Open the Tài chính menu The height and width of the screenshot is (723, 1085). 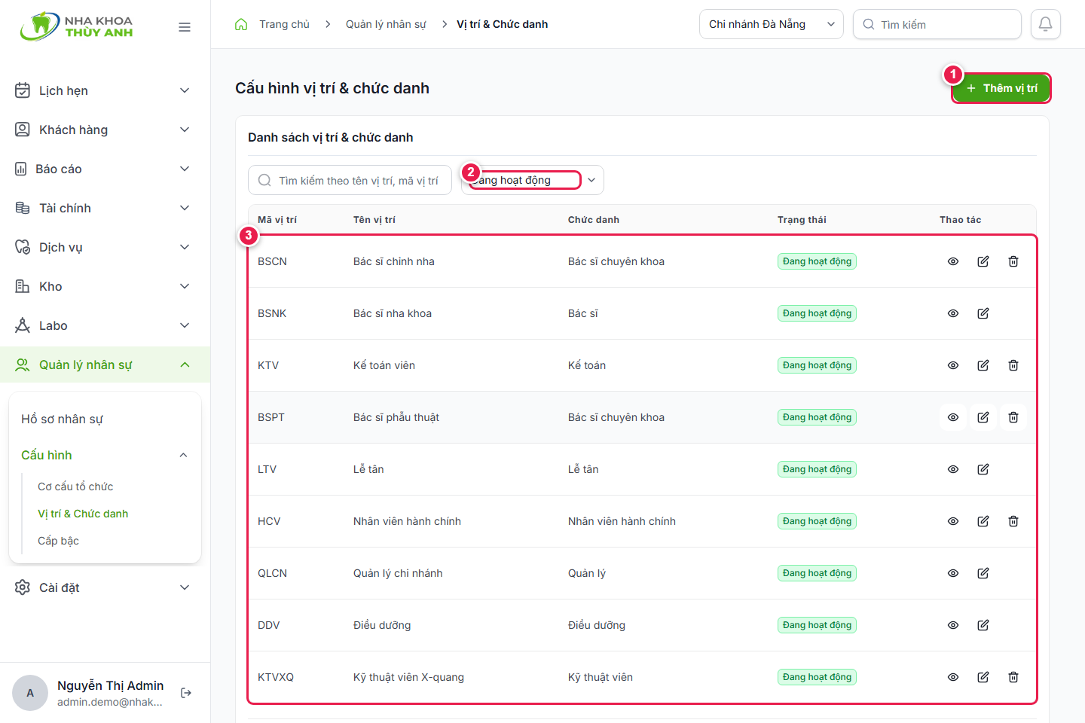tap(105, 208)
